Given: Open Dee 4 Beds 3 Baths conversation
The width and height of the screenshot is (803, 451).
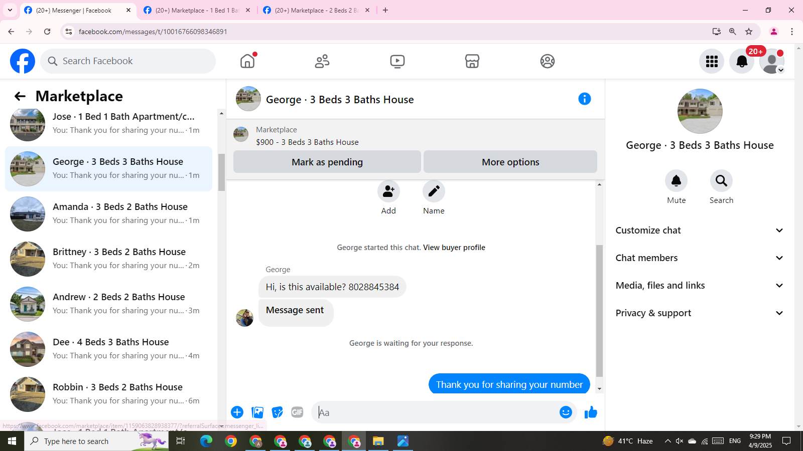Looking at the screenshot, I should coord(108,349).
